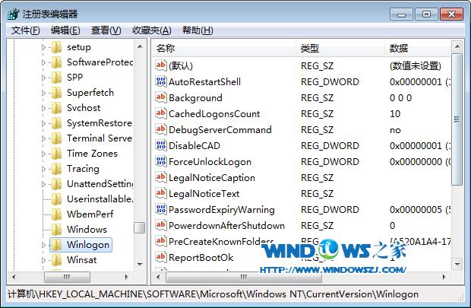Screen dimensions: 471x308
Task: Expand the Winlogon tree node
Action: coord(43,245)
